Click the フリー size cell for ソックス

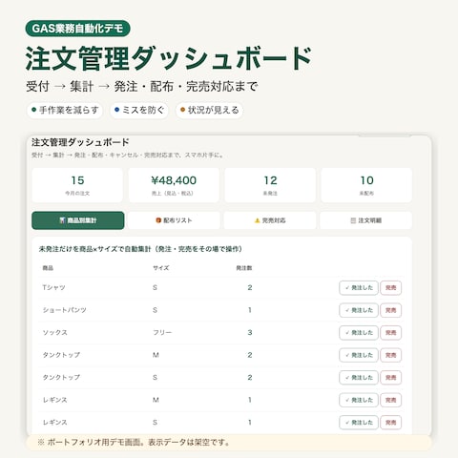[x=162, y=333]
